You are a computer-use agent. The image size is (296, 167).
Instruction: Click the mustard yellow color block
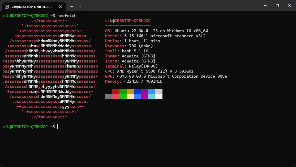(x=130, y=91)
